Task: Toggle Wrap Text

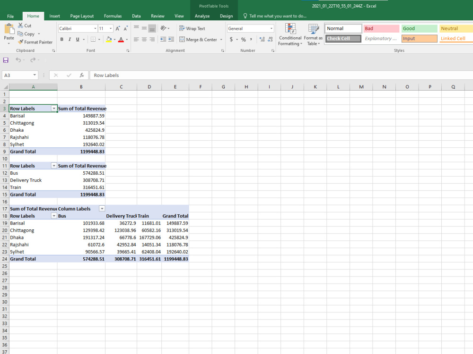Action: 192,28
